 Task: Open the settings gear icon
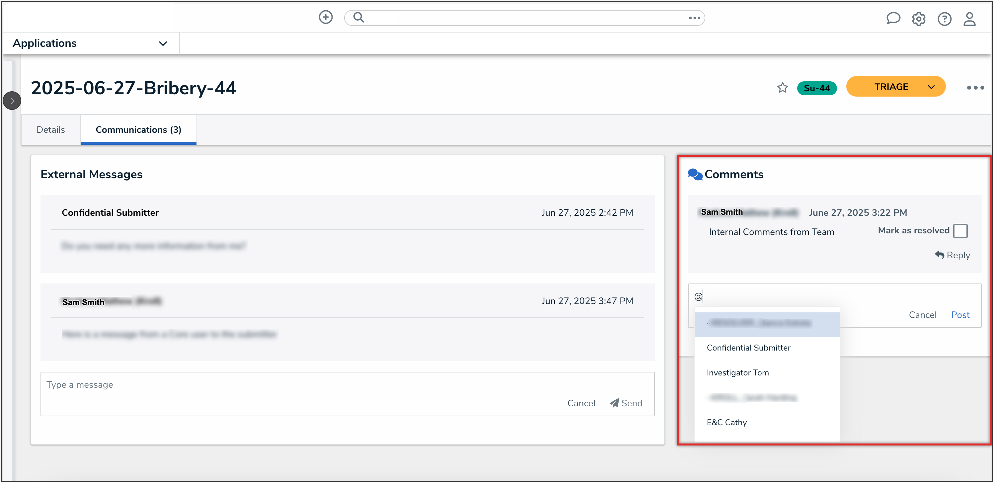click(918, 19)
